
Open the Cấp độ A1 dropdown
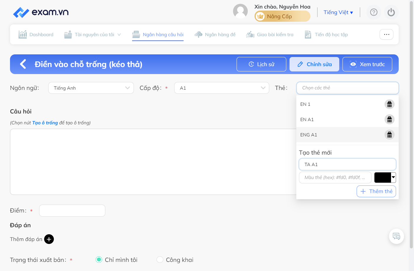click(222, 88)
